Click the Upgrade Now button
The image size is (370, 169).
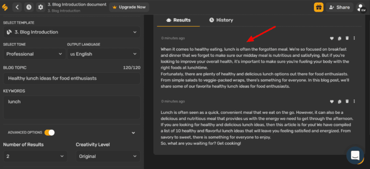tap(129, 7)
